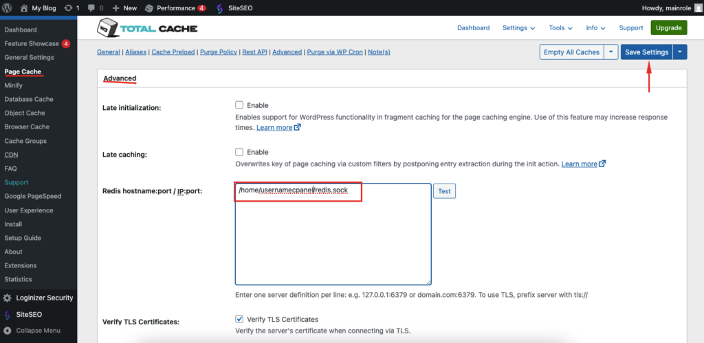Click the mainrole user avatar
This screenshot has width=704, height=343.
point(697,8)
